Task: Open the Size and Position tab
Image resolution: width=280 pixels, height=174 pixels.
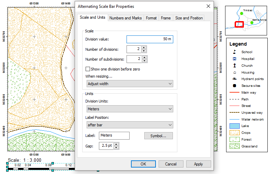Action: click(189, 18)
